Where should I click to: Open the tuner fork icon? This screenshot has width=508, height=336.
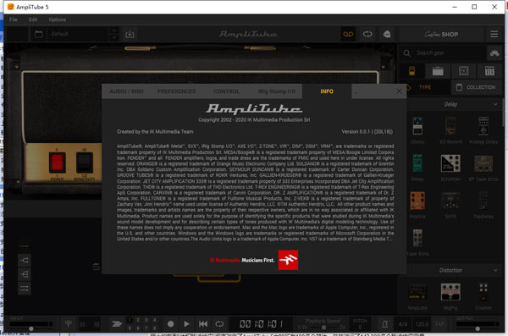pyautogui.click(x=68, y=323)
